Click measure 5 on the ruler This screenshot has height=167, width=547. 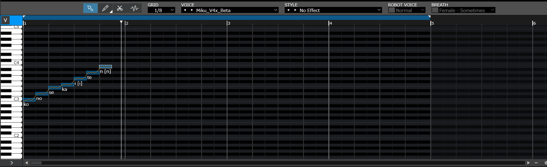pyautogui.click(x=432, y=23)
